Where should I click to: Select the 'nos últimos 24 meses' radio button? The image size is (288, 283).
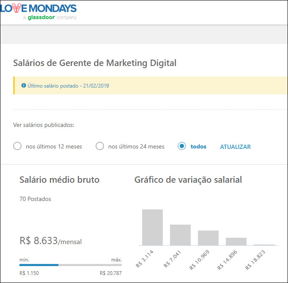100,146
